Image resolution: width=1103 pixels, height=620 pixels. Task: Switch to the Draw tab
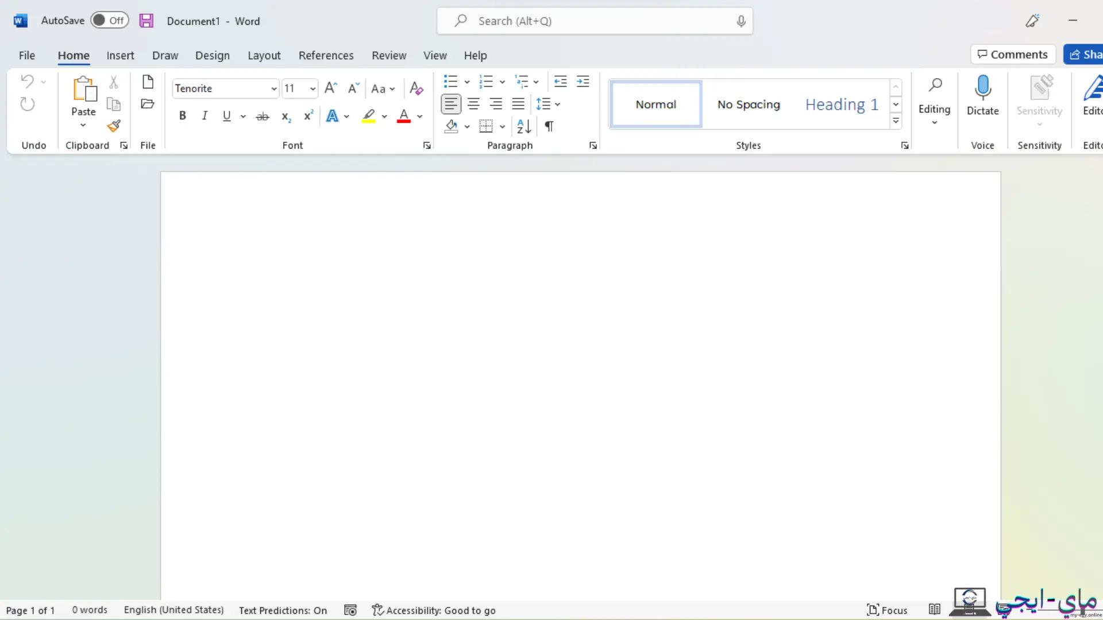pos(165,56)
